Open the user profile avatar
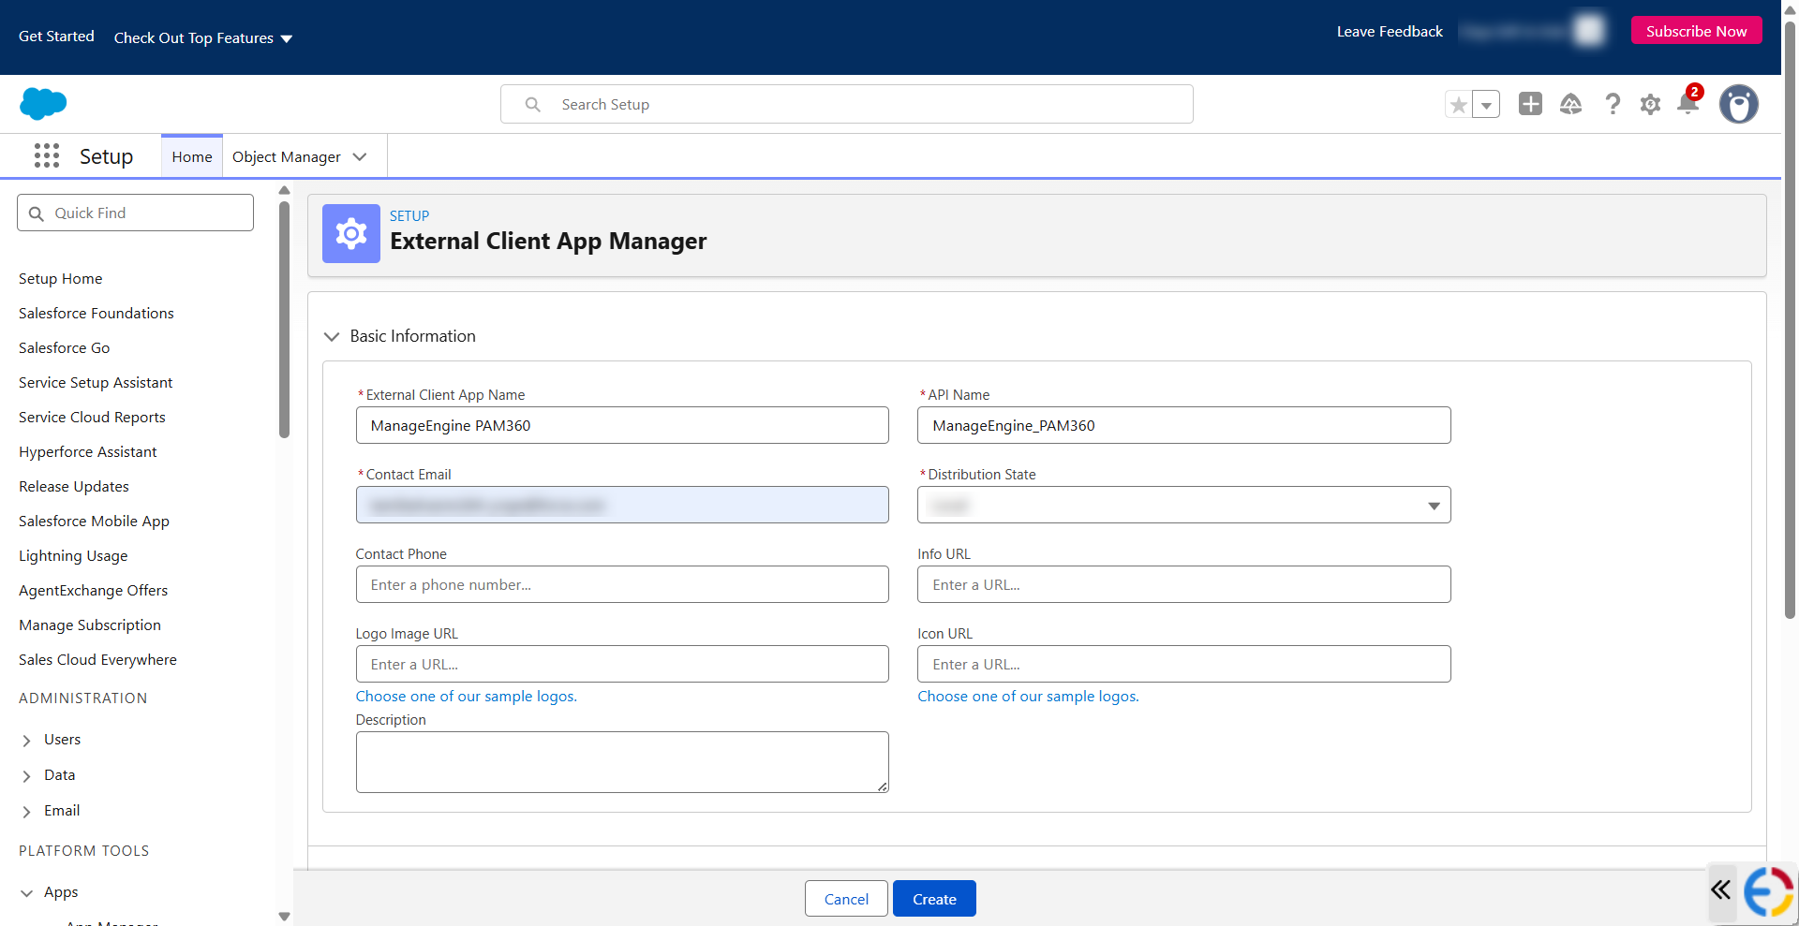 [1739, 104]
